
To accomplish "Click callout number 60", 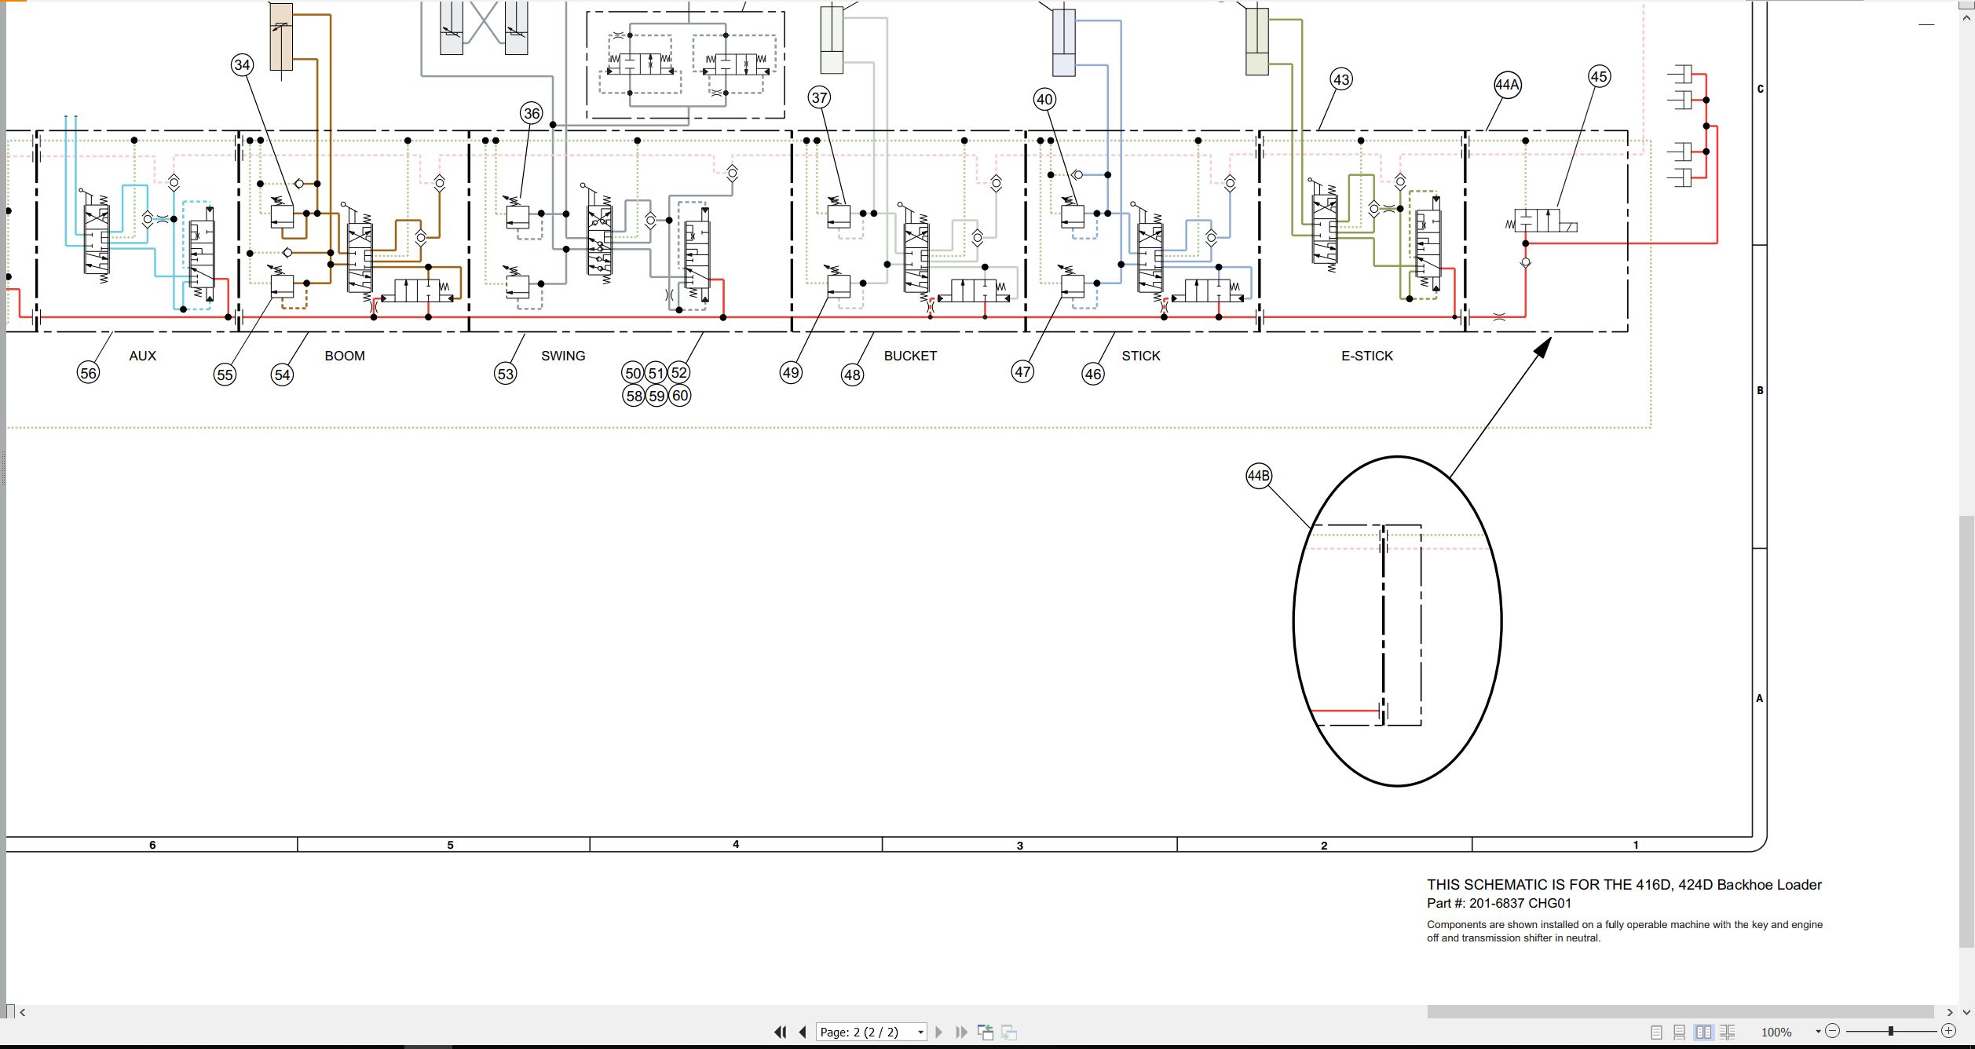I will 680,396.
